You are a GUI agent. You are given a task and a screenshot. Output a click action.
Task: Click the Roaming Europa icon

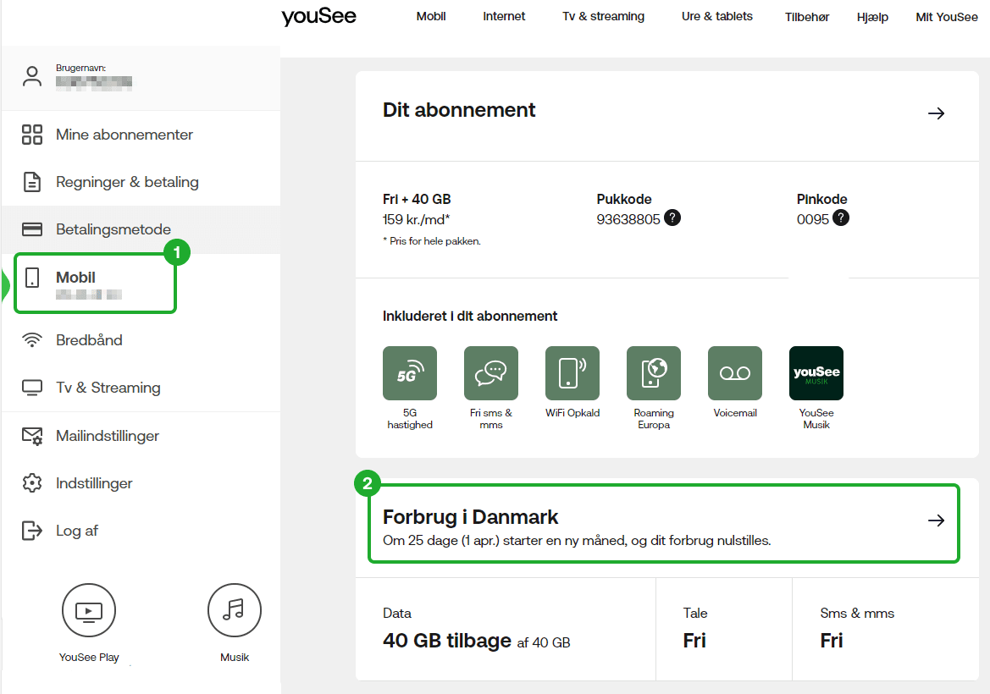(654, 373)
